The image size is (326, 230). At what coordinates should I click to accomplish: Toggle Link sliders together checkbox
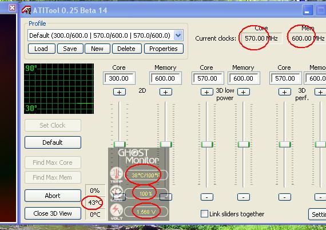(x=204, y=214)
